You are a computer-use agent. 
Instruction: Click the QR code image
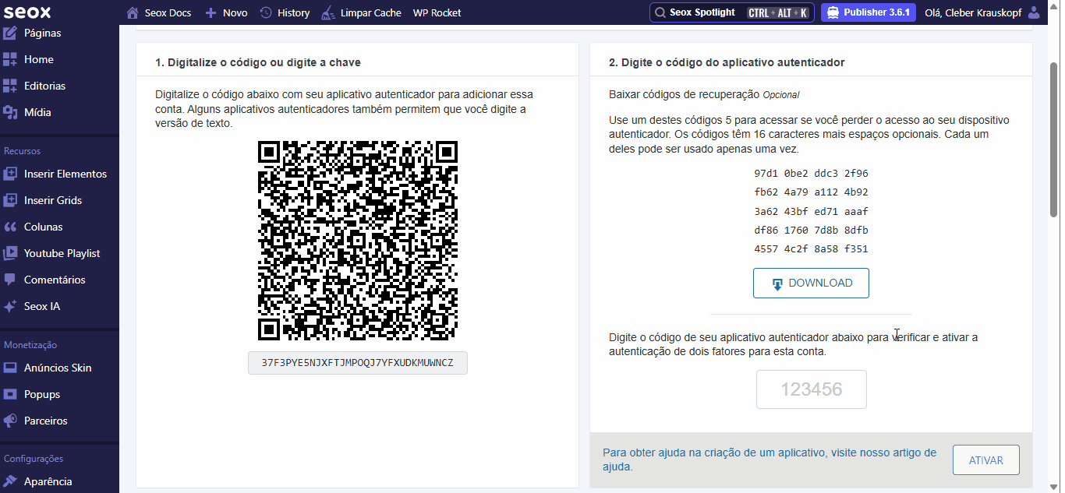[357, 241]
